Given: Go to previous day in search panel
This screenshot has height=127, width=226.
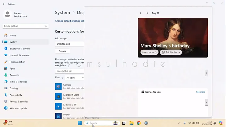Looking at the screenshot, I should 141,13.
